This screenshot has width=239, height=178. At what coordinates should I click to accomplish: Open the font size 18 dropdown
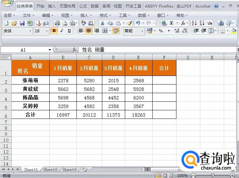(47, 31)
